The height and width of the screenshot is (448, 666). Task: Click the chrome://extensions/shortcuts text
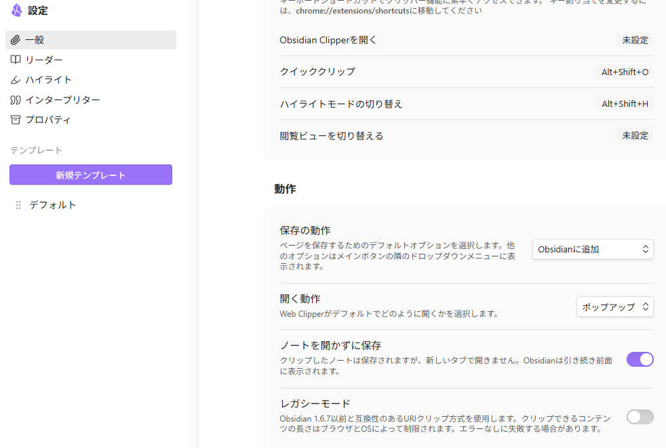[353, 11]
